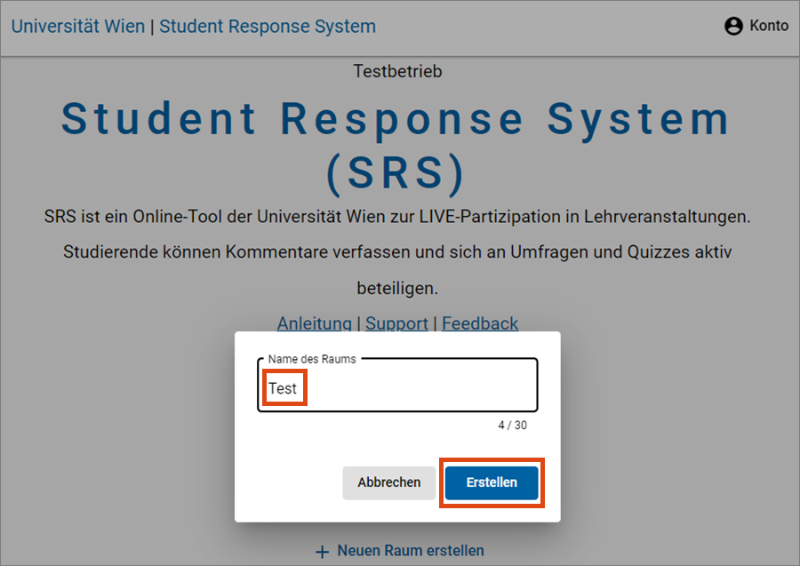Click the word beteiligen in the description
Image resolution: width=800 pixels, height=566 pixels.
click(x=397, y=289)
